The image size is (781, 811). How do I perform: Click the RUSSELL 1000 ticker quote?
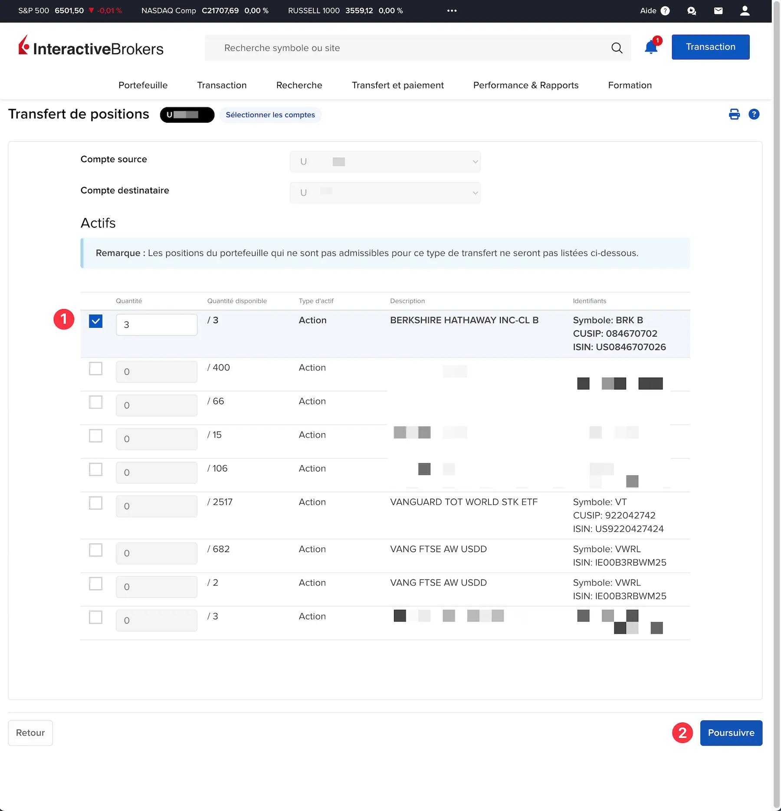click(x=345, y=11)
